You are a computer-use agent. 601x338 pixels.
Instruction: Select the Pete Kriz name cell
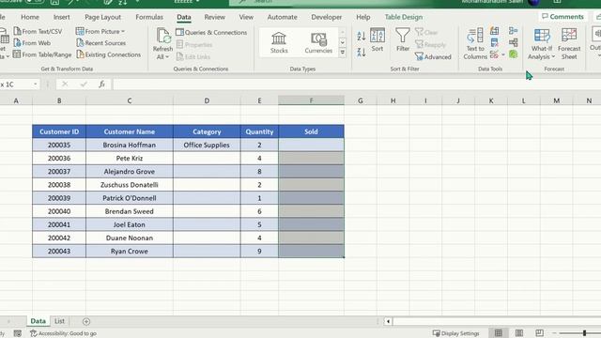tap(130, 159)
